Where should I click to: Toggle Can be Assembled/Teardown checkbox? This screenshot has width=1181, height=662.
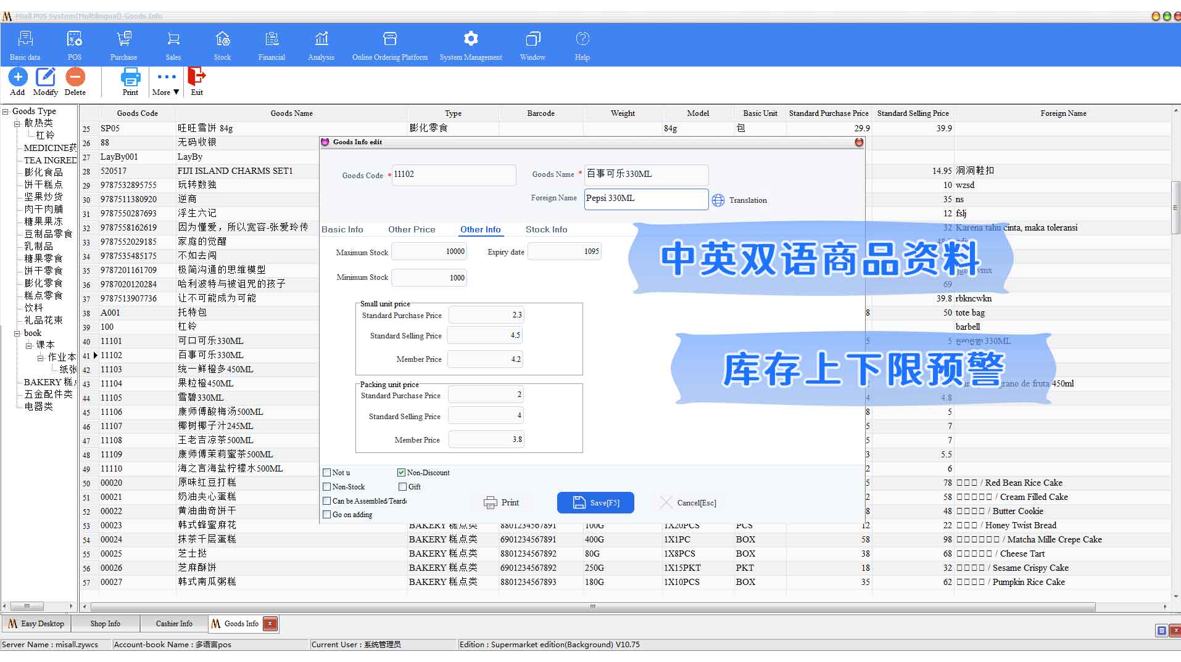pos(327,501)
